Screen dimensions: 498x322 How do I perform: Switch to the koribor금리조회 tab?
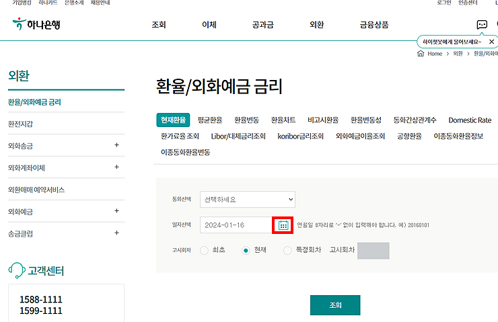coord(300,136)
